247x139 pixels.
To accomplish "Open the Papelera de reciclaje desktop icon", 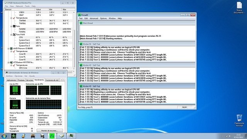I will tap(239, 120).
